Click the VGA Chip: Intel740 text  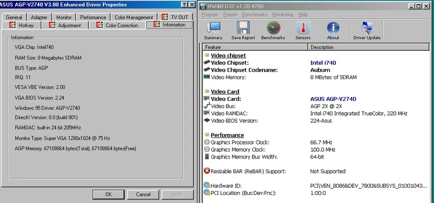(x=34, y=47)
